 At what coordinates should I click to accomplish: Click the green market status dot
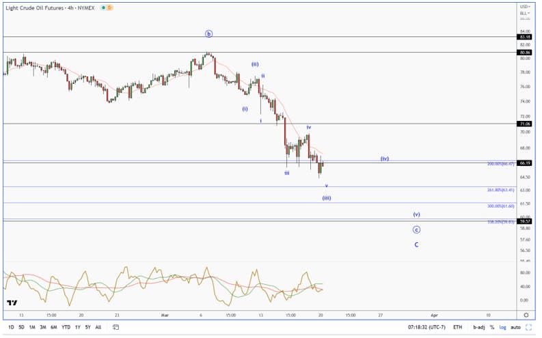[x=103, y=8]
